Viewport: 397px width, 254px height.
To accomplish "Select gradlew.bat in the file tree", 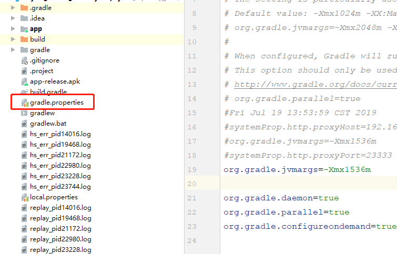I will 48,124.
